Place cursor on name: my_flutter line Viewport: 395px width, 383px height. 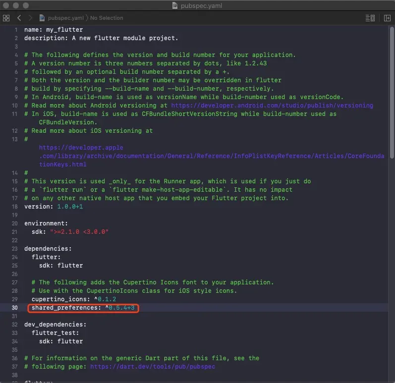54,29
